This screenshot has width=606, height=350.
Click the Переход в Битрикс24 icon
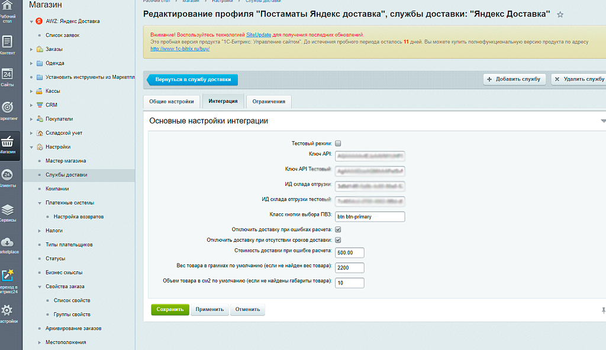pos(7,275)
